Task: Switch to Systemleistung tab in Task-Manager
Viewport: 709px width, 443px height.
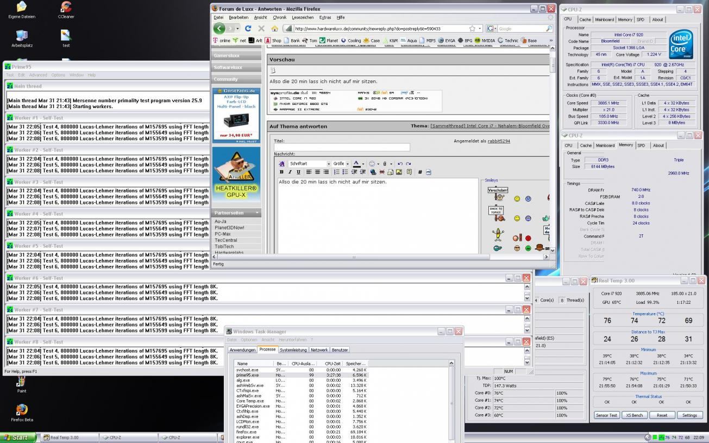Action: (293, 350)
